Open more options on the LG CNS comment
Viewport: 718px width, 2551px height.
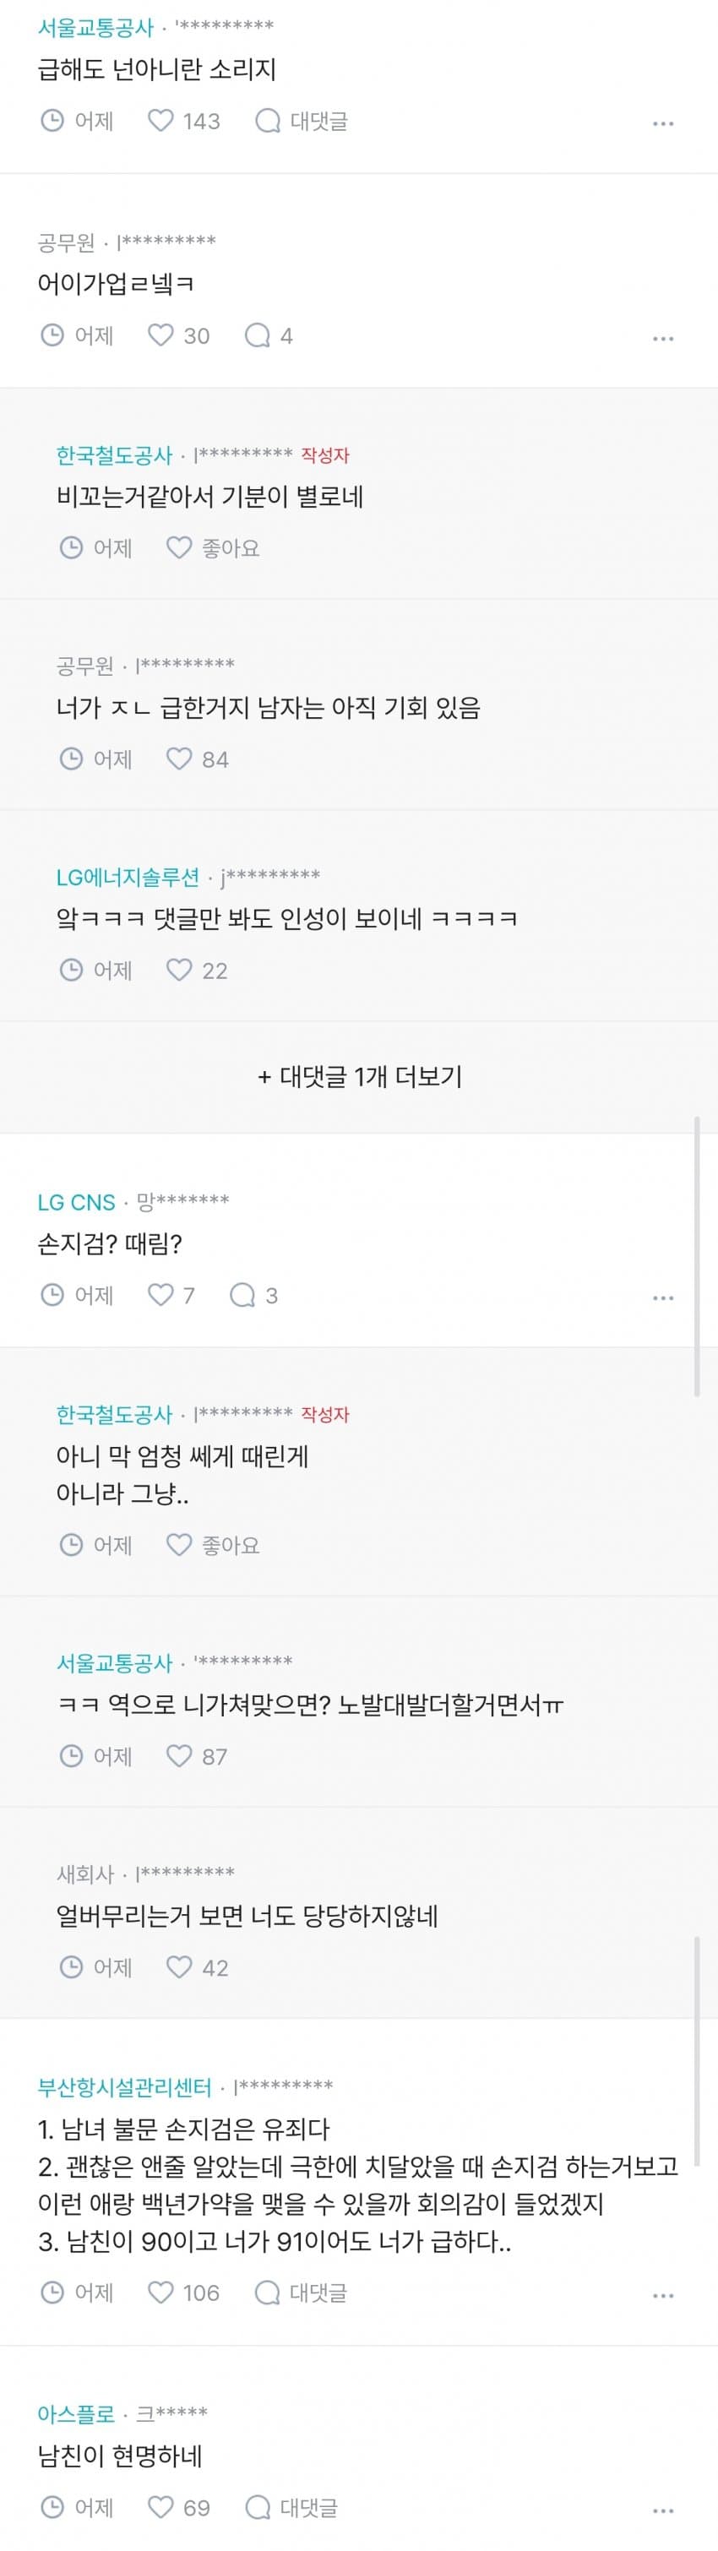662,1297
